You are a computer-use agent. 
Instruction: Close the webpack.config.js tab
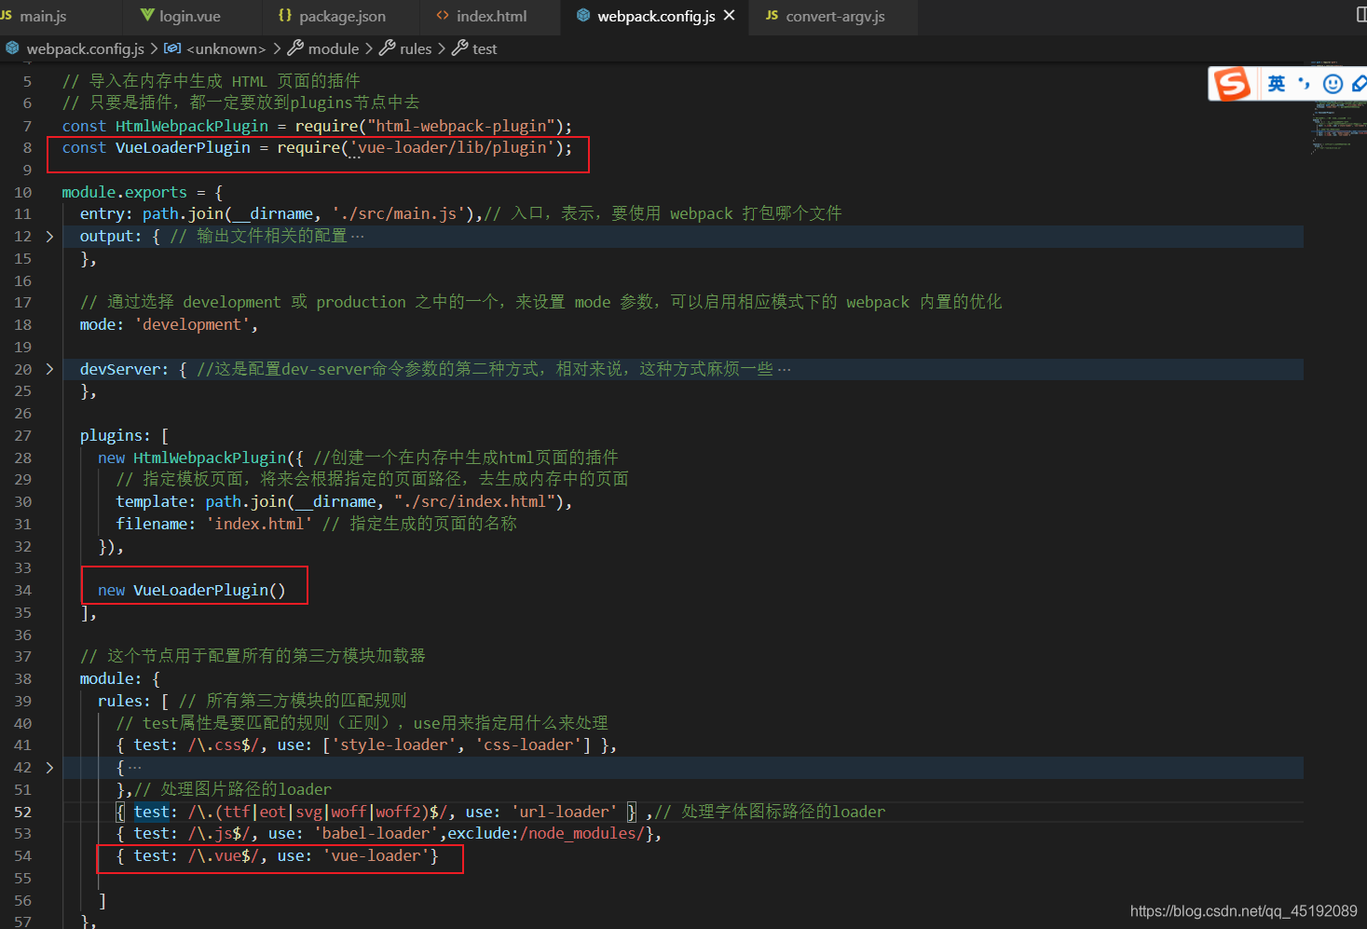[x=729, y=16]
